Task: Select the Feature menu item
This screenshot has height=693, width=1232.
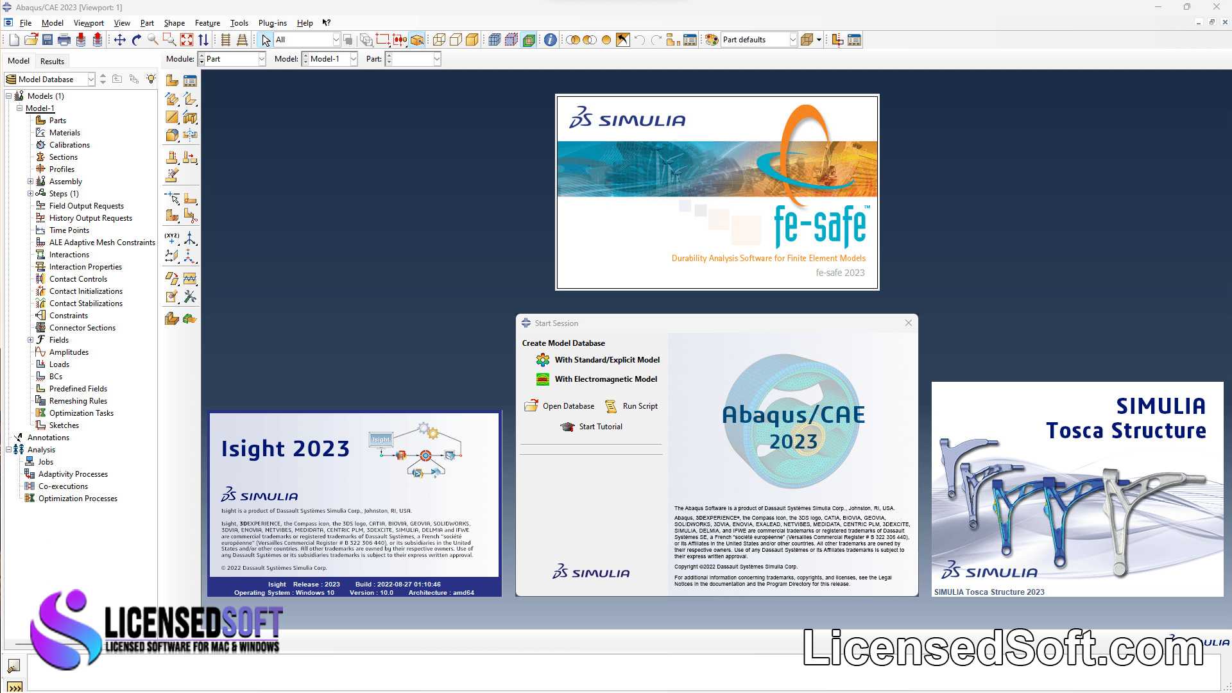Action: (x=207, y=23)
